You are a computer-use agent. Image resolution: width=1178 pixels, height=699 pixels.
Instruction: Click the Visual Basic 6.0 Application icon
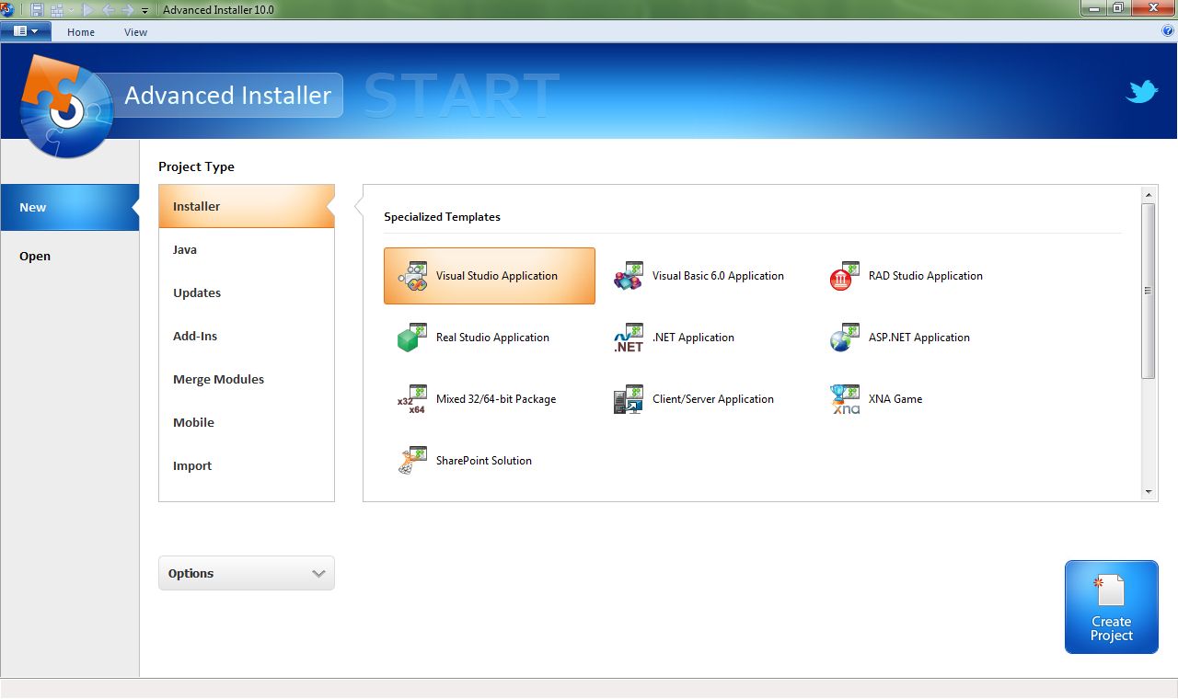click(x=629, y=276)
